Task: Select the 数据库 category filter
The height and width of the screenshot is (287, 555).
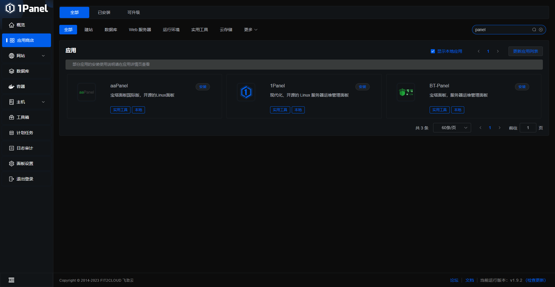Action: click(111, 30)
